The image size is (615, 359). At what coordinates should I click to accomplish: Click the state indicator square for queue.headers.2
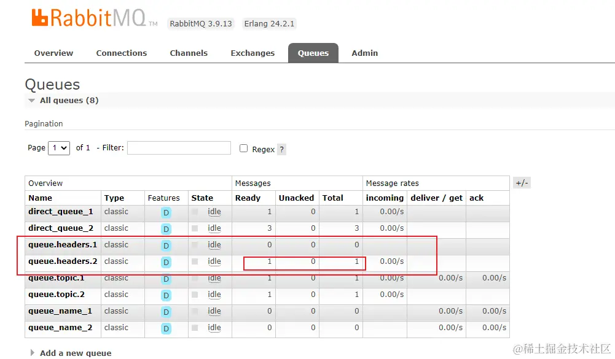tap(195, 261)
